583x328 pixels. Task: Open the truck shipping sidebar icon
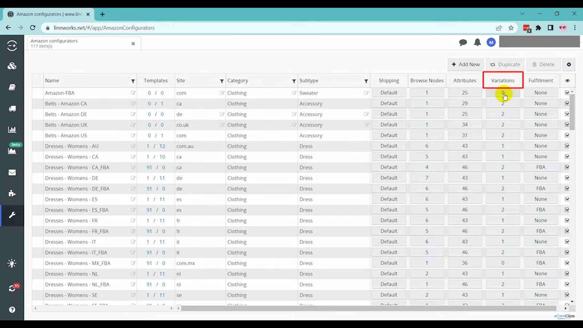pos(12,109)
